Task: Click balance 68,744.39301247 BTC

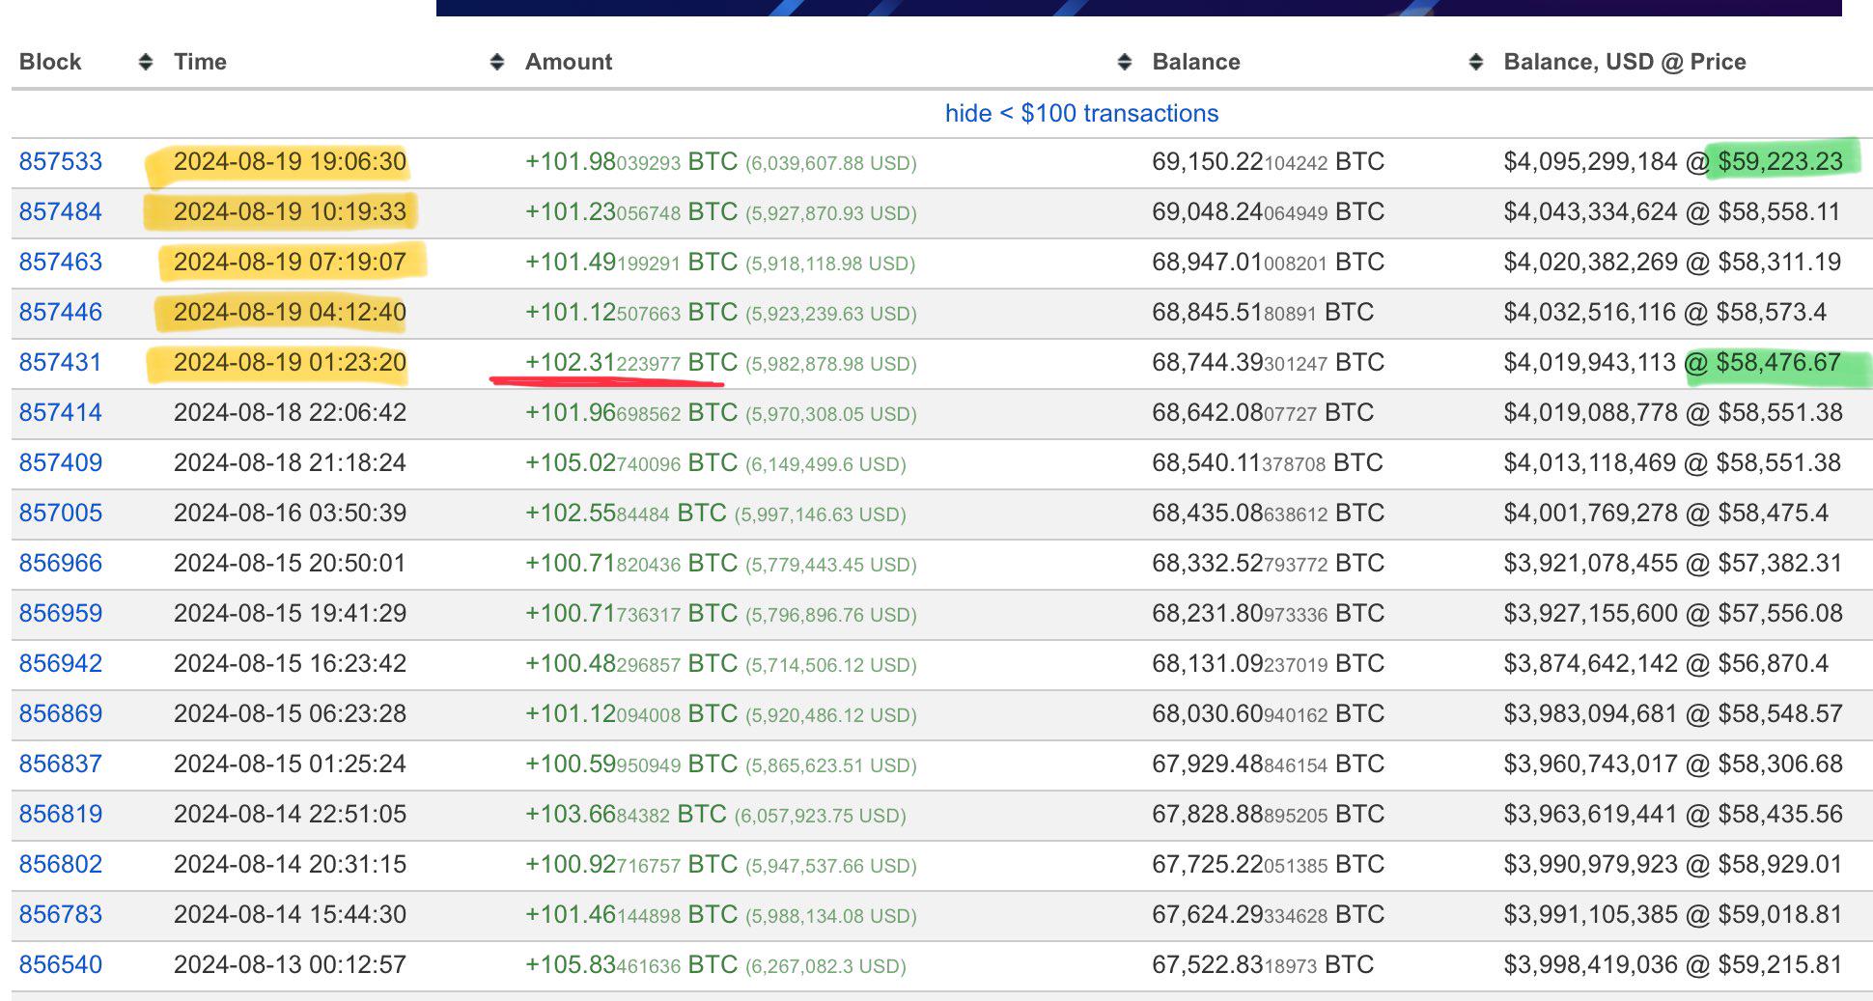Action: coord(1268,362)
